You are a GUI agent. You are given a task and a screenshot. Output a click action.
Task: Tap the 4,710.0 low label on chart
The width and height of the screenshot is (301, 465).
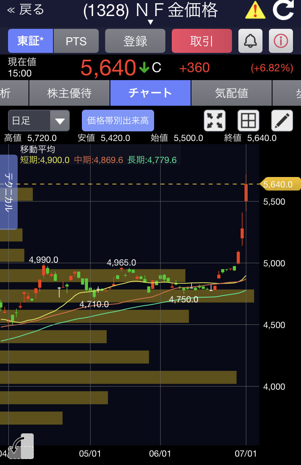pos(94,304)
